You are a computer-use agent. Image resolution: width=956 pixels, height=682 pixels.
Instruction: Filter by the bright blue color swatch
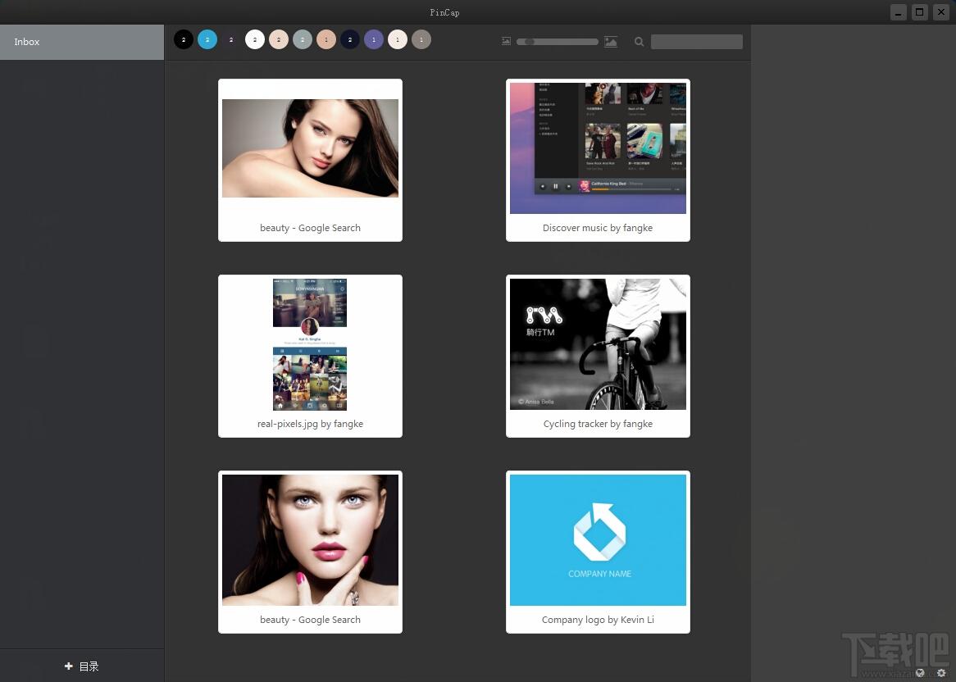point(207,39)
